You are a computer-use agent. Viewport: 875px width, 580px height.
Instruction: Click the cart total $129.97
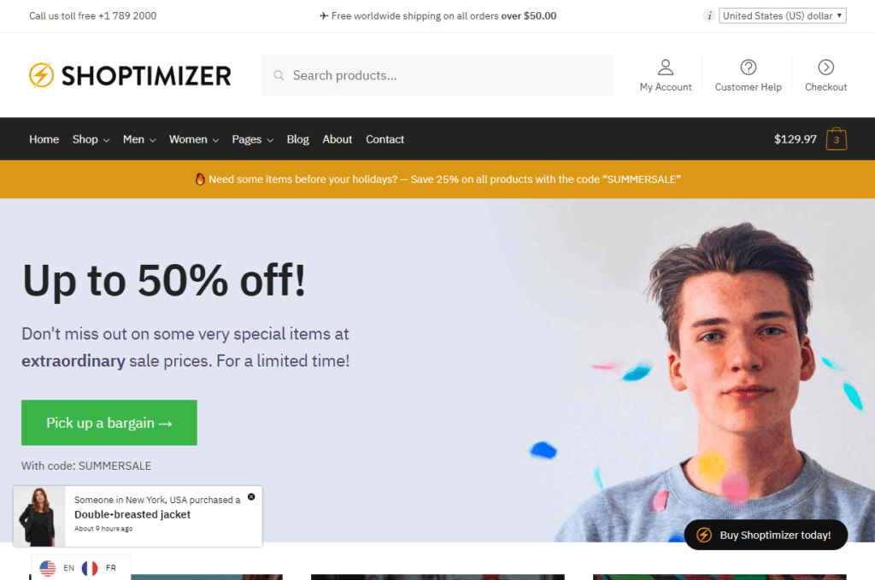(795, 139)
